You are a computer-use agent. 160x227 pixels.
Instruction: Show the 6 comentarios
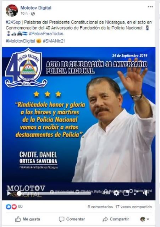[100, 207]
